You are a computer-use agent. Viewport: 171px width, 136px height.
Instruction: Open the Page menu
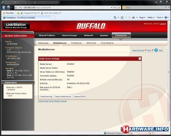(142, 17)
